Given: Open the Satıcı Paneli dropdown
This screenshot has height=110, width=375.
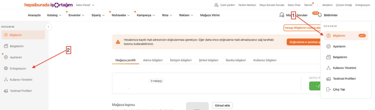Looking at the screenshot, I should pos(85,5).
